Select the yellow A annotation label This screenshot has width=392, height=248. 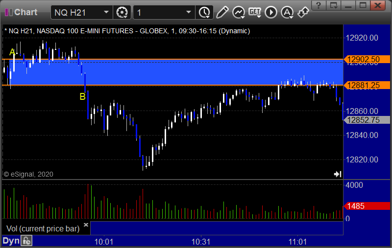point(12,52)
